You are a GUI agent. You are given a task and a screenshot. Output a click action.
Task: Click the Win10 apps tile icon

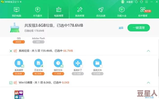19,95
